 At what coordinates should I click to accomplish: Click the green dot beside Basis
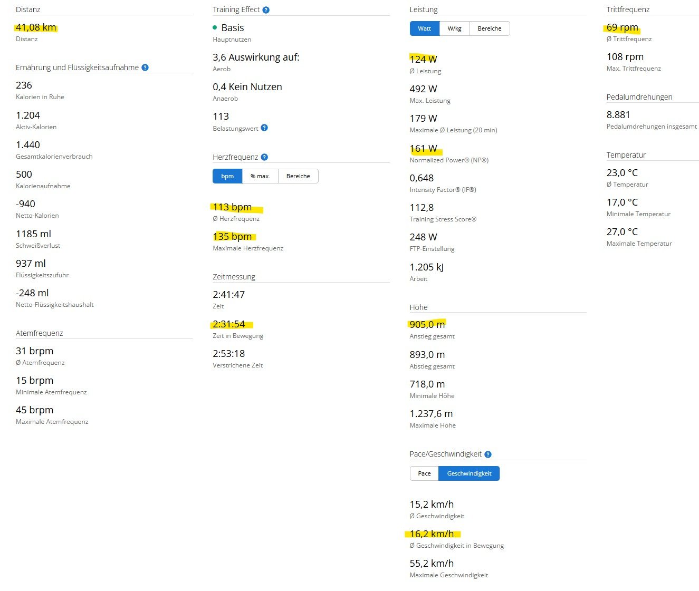215,27
